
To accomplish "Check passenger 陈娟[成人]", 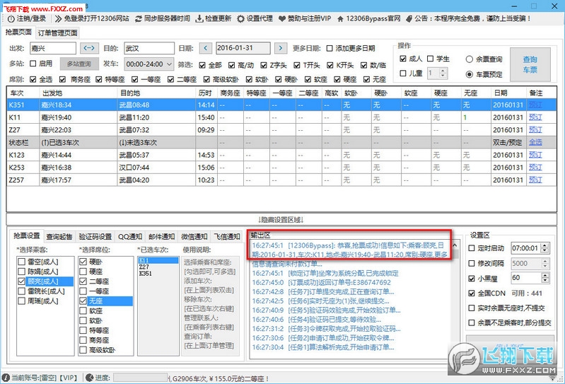I will click(21, 272).
